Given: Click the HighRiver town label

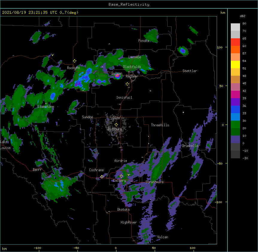Looking at the screenshot, I should click(x=129, y=222).
